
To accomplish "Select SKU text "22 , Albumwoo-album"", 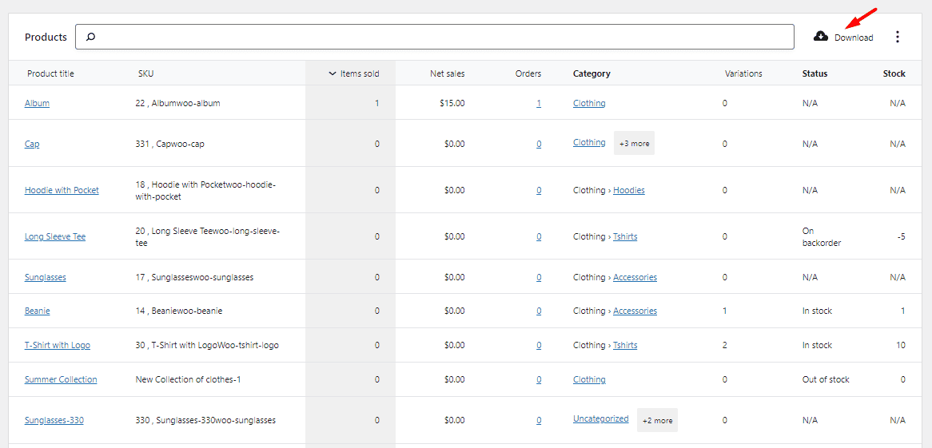I will point(177,103).
